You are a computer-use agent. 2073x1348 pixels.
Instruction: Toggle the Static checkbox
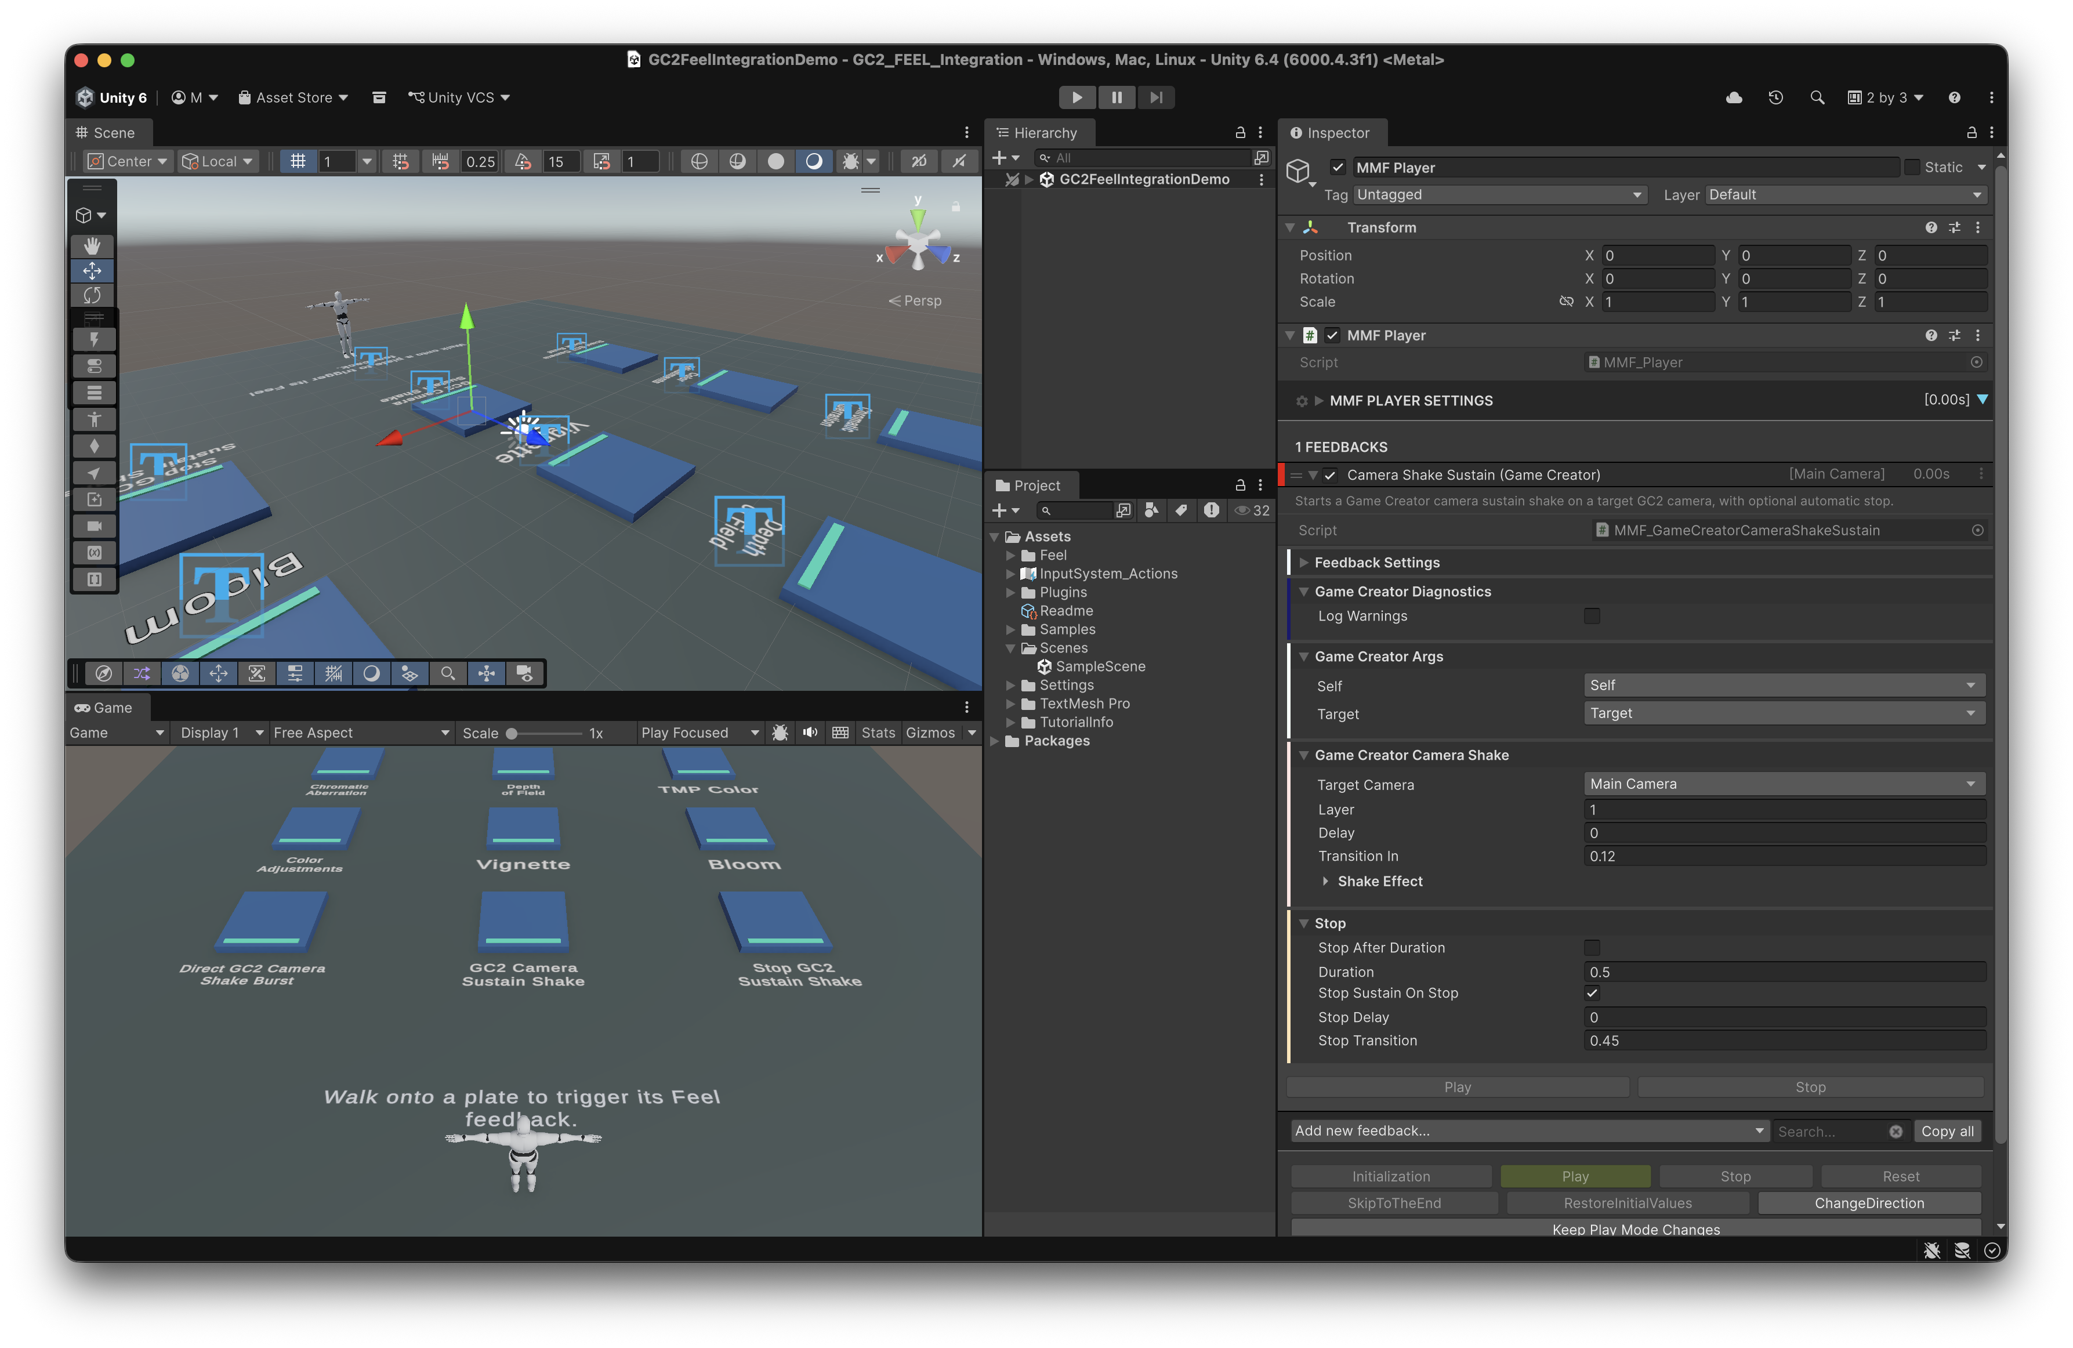(1912, 167)
